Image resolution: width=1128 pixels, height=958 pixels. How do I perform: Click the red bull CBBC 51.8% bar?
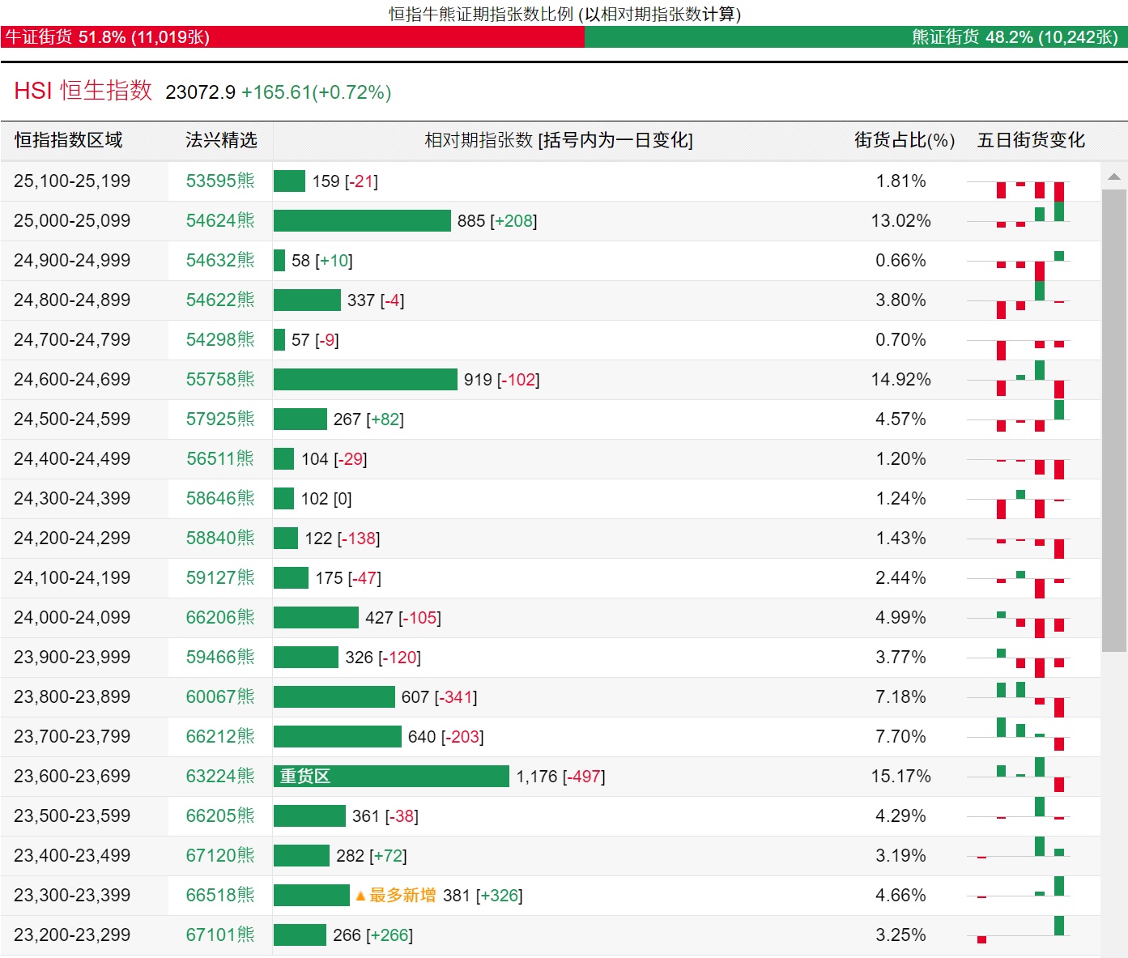click(292, 37)
